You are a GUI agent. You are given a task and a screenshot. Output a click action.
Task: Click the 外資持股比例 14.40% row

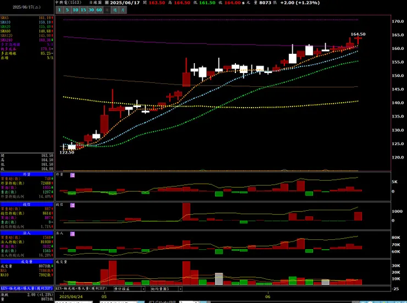[x=27, y=197]
